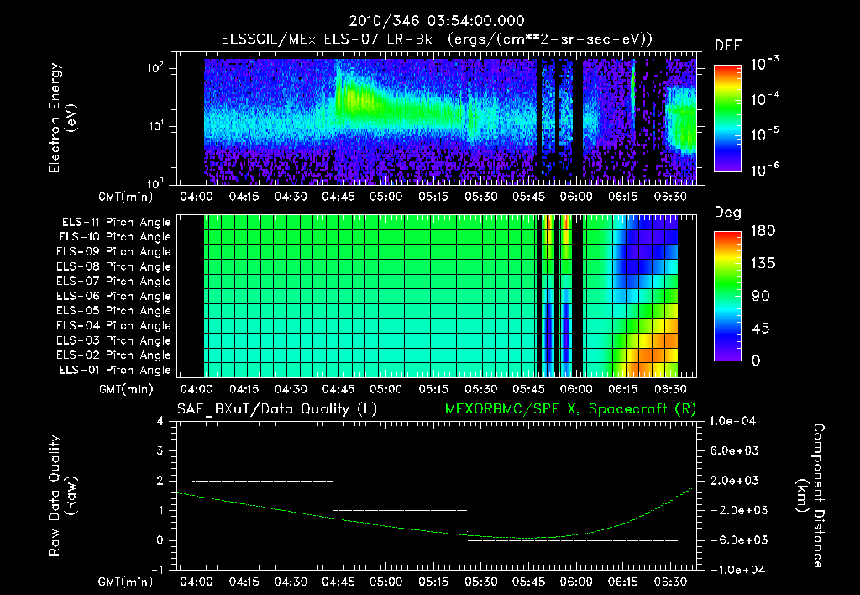Click the 06:00 tick on the pitch angle time axis
860x595 pixels.
(x=576, y=390)
